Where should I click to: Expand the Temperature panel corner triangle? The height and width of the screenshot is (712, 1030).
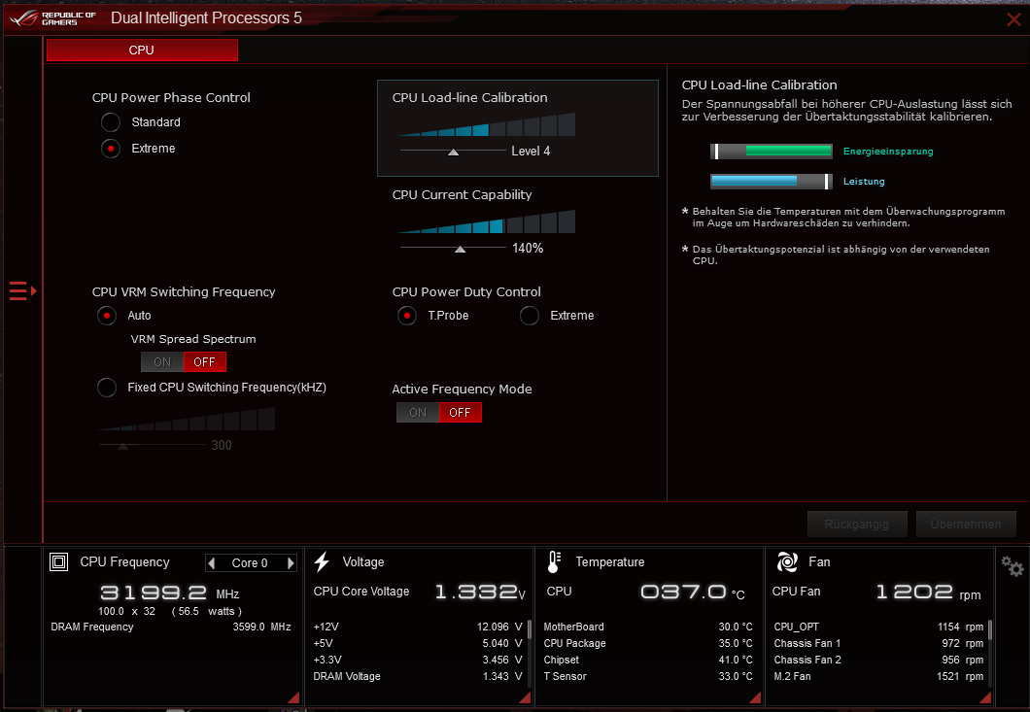755,697
